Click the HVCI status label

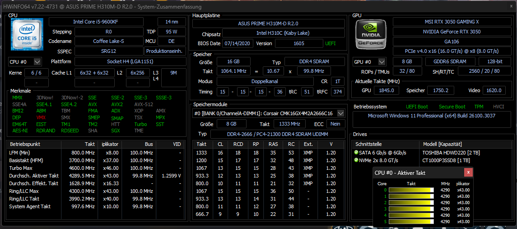498,107
